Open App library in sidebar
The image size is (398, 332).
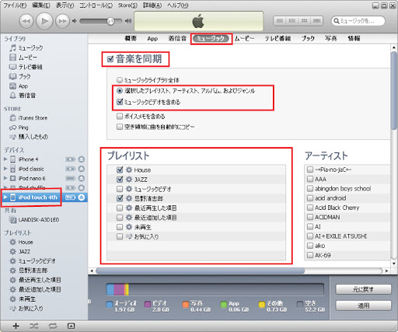[x=19, y=86]
